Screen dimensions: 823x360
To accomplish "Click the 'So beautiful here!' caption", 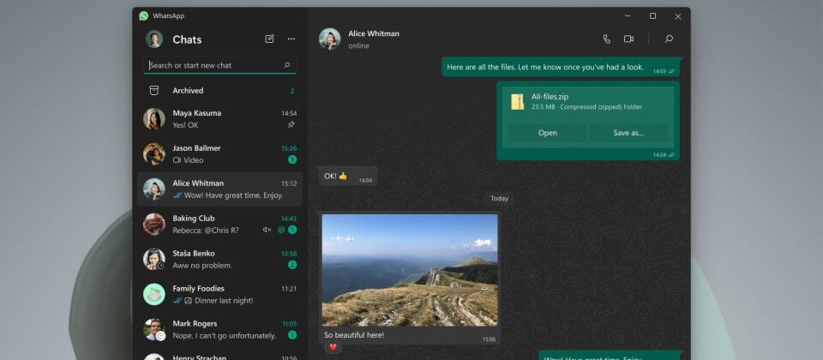I will [354, 335].
